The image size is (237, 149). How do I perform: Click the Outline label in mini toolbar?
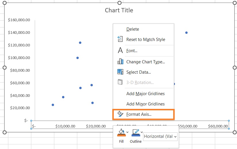pyautogui.click(x=136, y=141)
